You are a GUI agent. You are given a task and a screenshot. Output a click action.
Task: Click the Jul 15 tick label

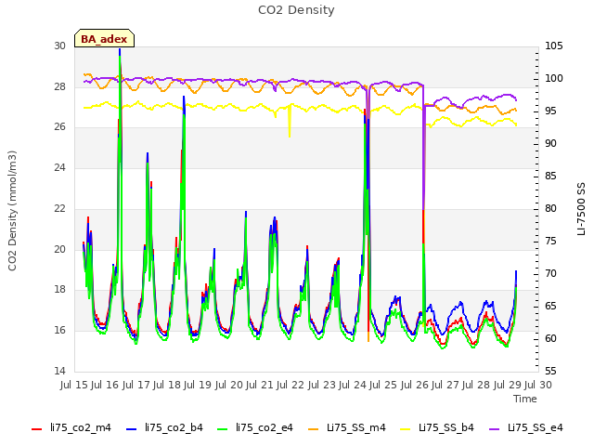74,385
